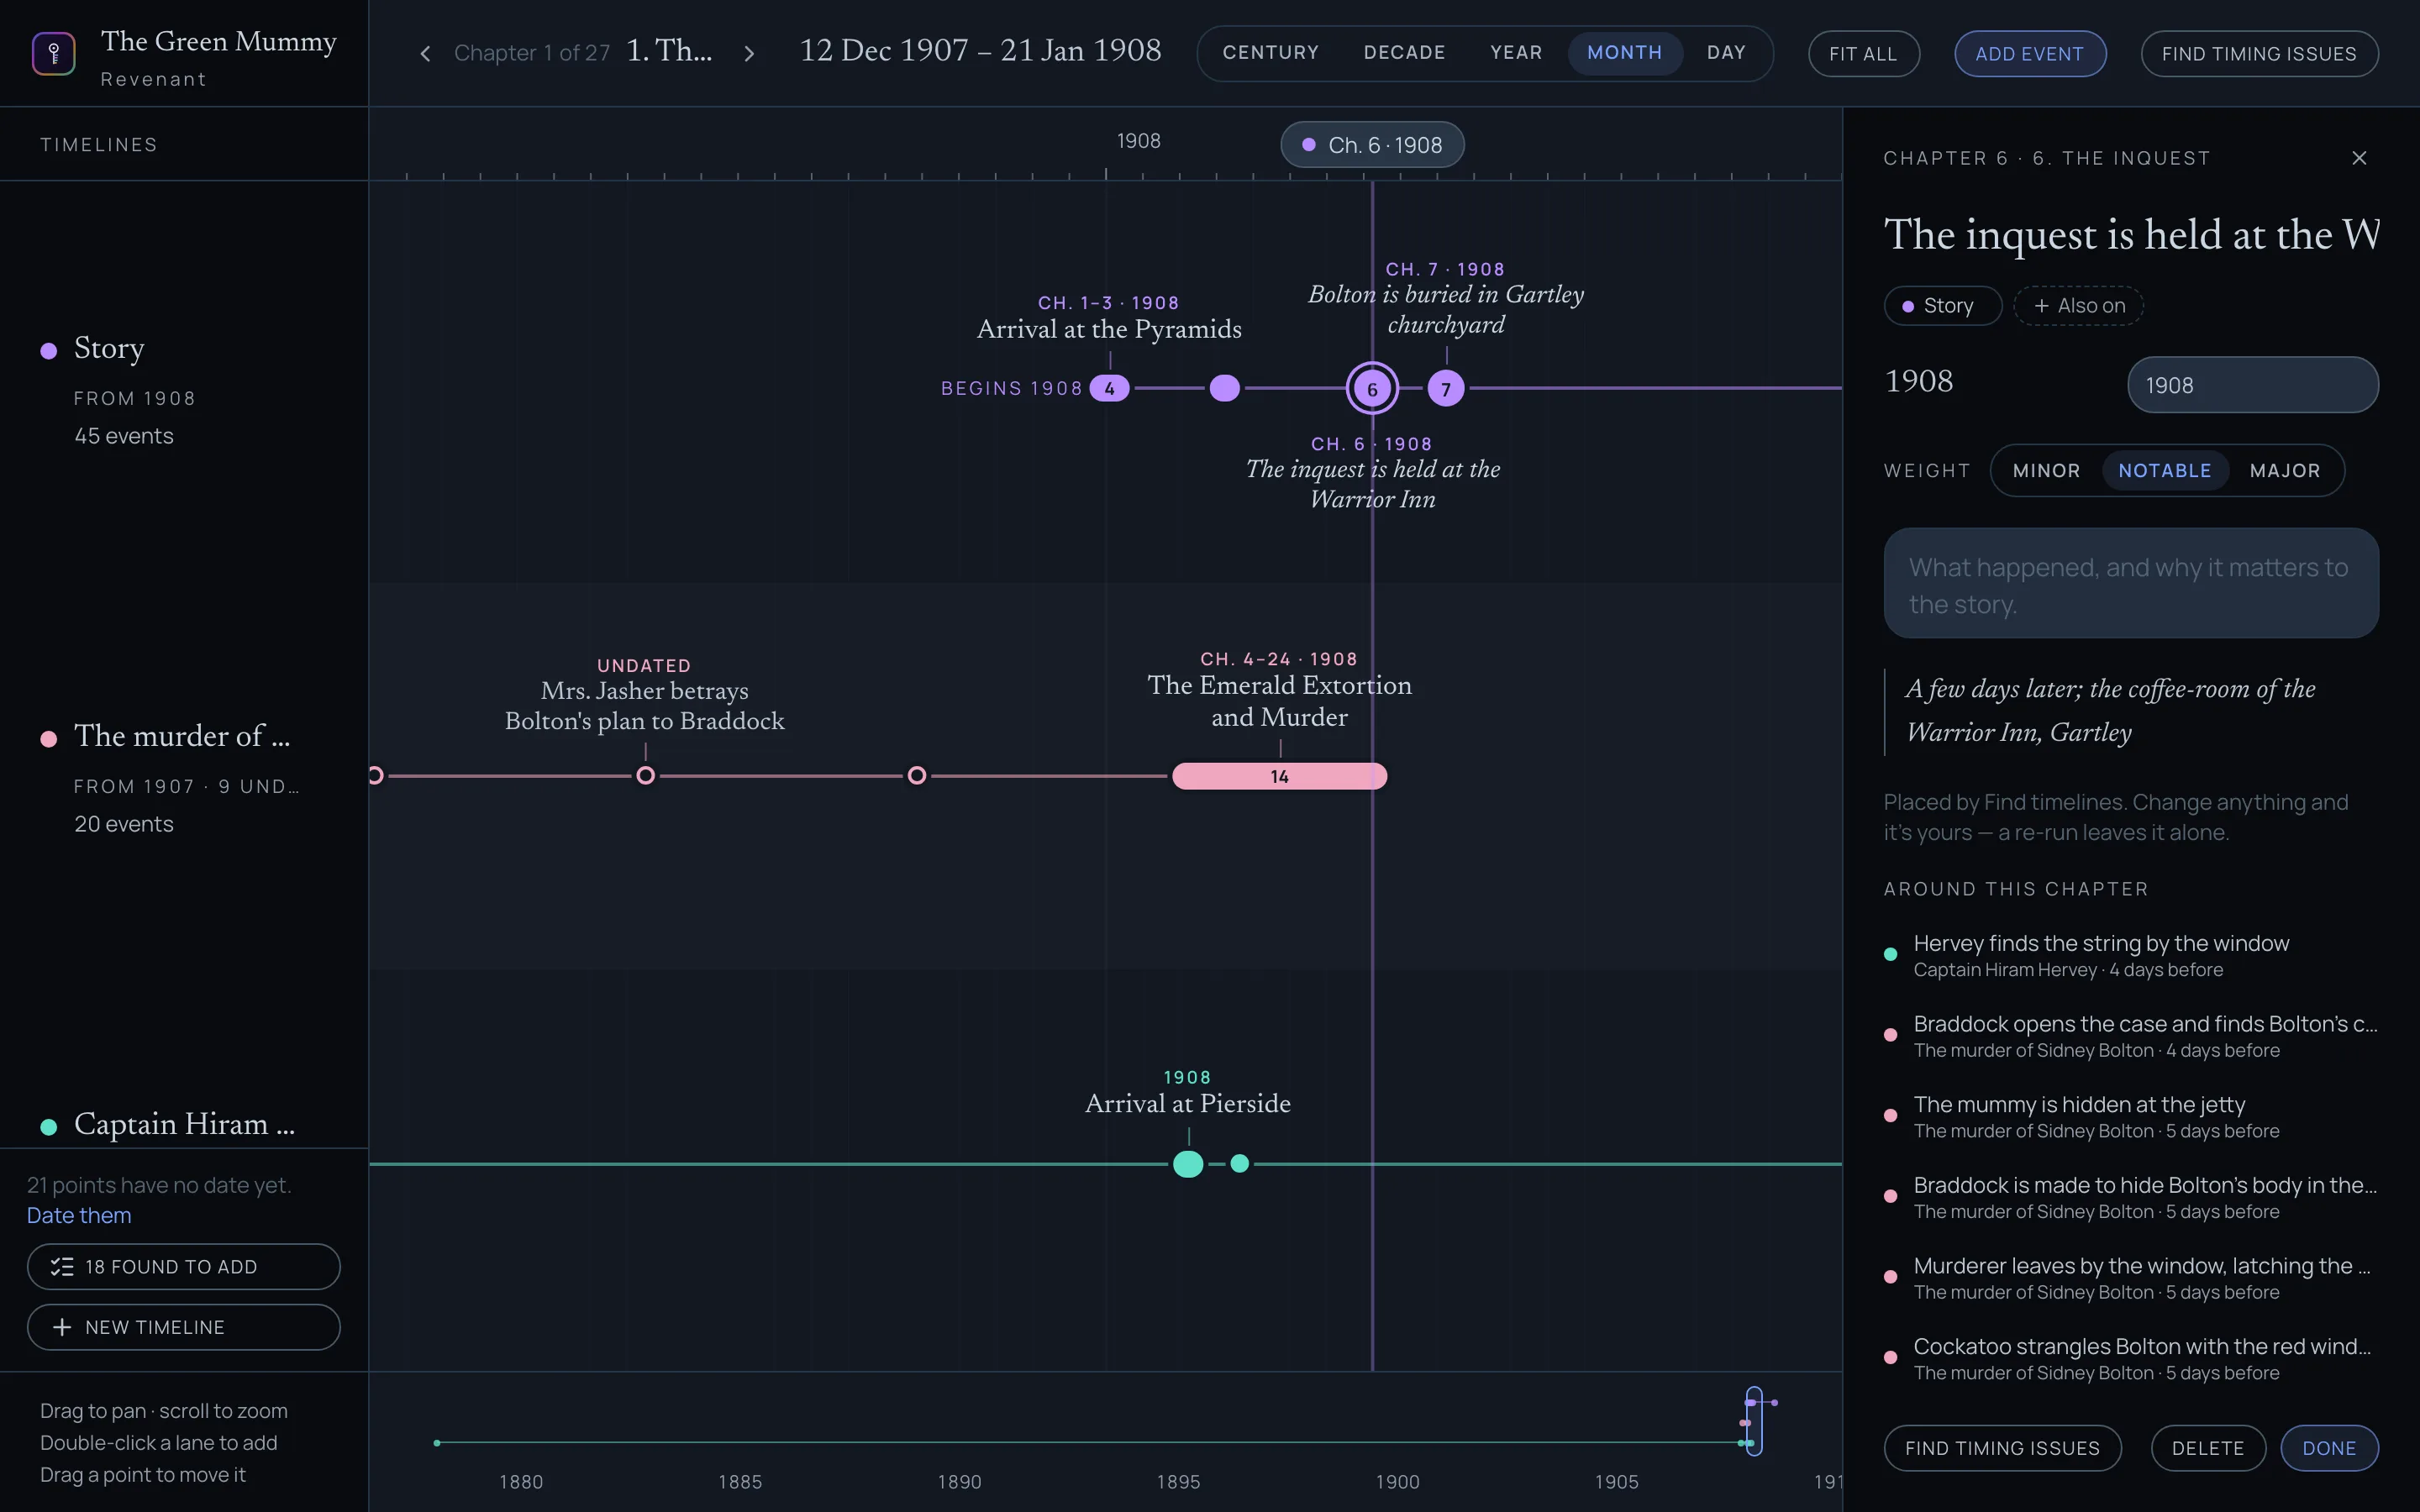Click Find Timing Issues at panel bottom

tap(2002, 1448)
